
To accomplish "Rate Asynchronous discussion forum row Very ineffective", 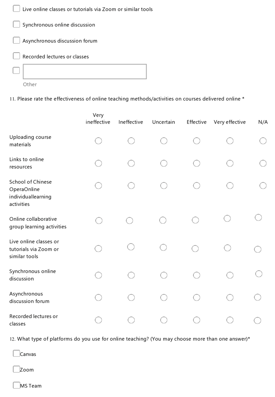I will [98, 298].
